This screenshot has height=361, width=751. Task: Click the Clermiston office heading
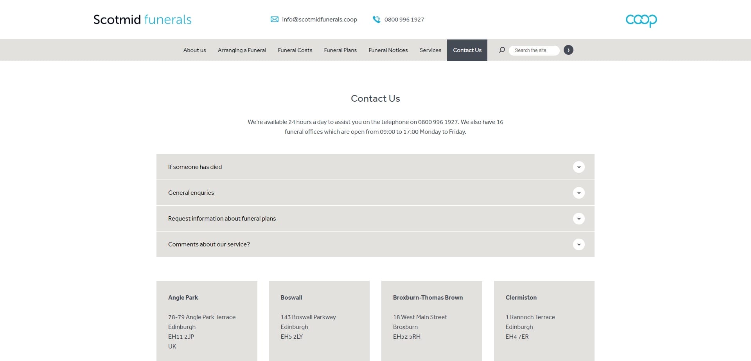pyautogui.click(x=521, y=298)
